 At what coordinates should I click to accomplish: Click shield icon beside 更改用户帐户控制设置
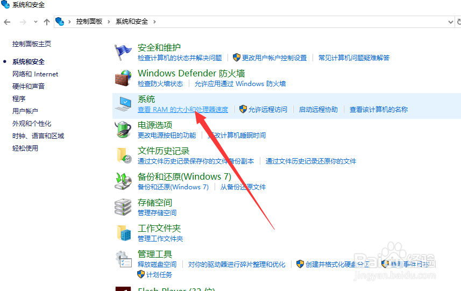point(236,58)
